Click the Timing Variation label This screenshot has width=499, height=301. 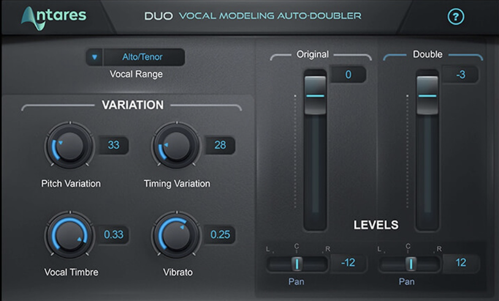coord(177,184)
